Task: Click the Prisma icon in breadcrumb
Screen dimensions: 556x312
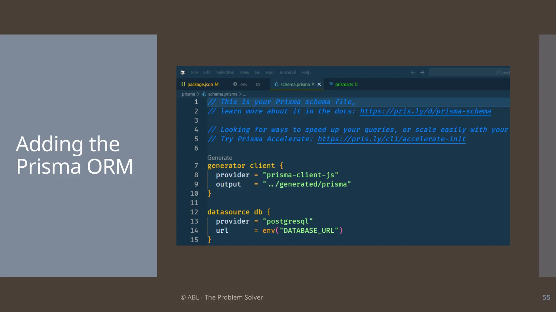Action: point(204,94)
